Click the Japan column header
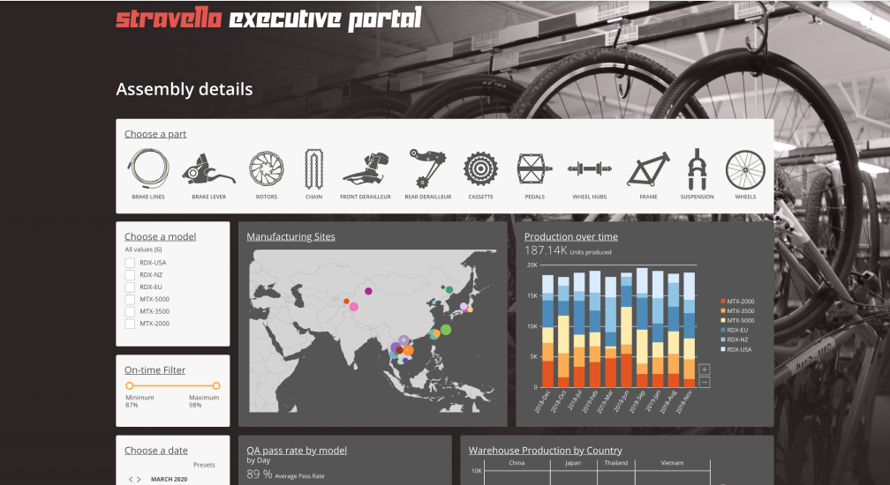The width and height of the screenshot is (890, 485). (x=573, y=463)
